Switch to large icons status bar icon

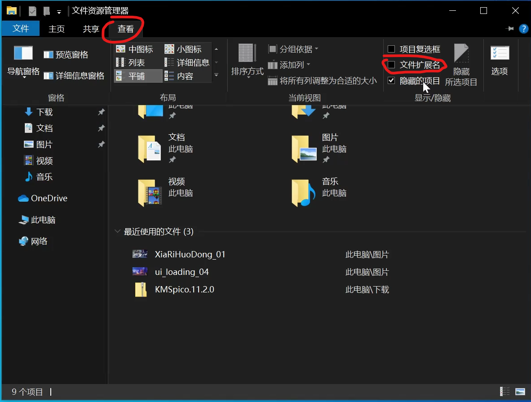pyautogui.click(x=520, y=392)
